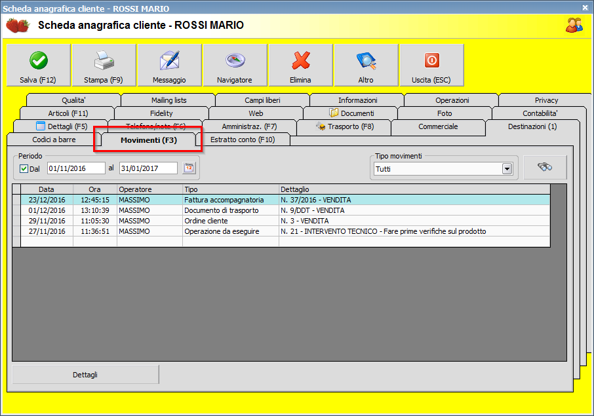Image resolution: width=594 pixels, height=416 pixels.
Task: Toggle the Dal period checkbox
Action: 24,169
